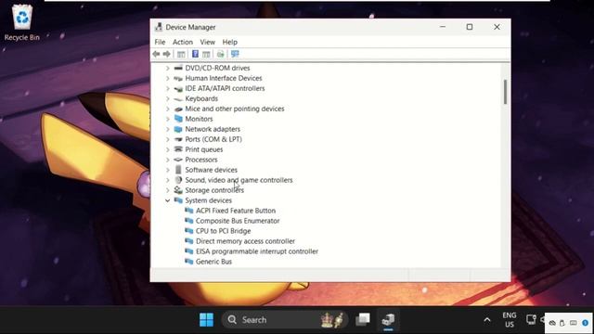Expand Mice and other pointing devices node
This screenshot has height=334, width=594.
(x=168, y=109)
